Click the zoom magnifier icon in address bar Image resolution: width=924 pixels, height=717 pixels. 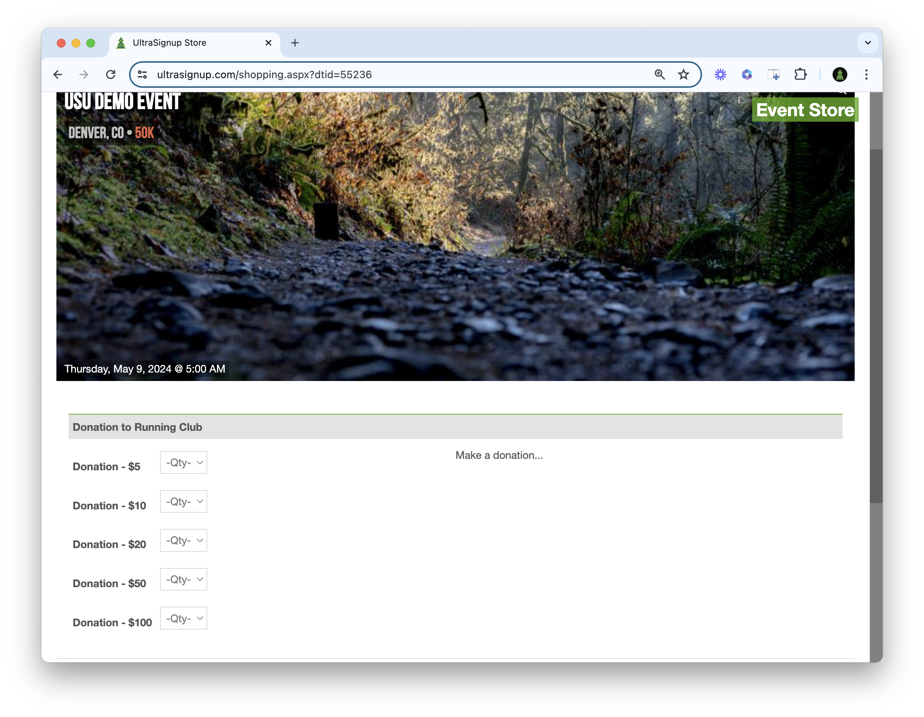[x=659, y=75]
